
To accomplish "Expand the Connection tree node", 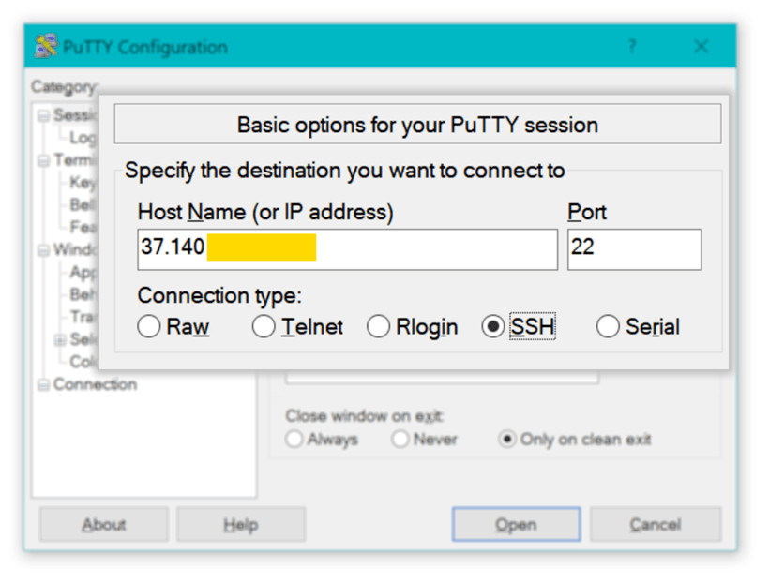I will click(43, 385).
